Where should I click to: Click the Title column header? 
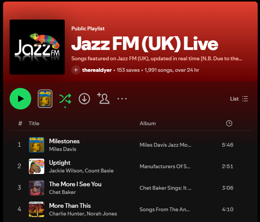tap(34, 123)
